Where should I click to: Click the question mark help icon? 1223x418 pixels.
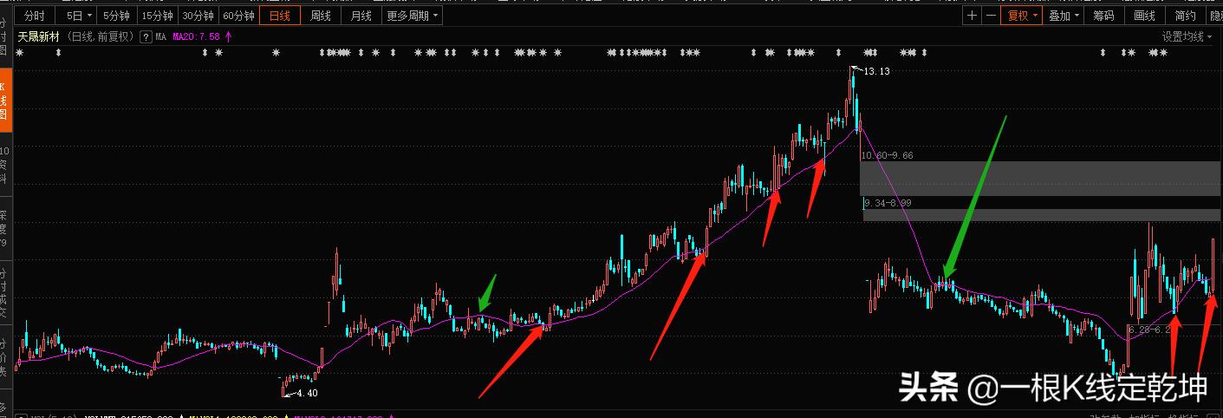pos(146,37)
